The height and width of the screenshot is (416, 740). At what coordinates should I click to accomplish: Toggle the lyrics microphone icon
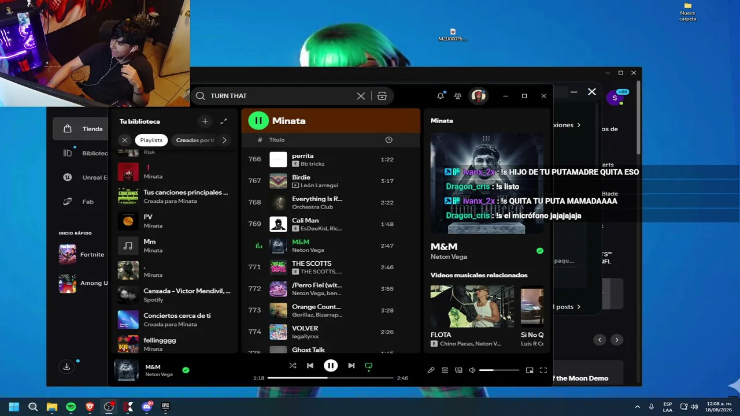pos(431,370)
